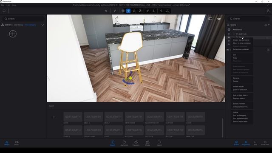272x153 pixels.
Task: Click the Import icon in bottom bar
Action: (112, 143)
